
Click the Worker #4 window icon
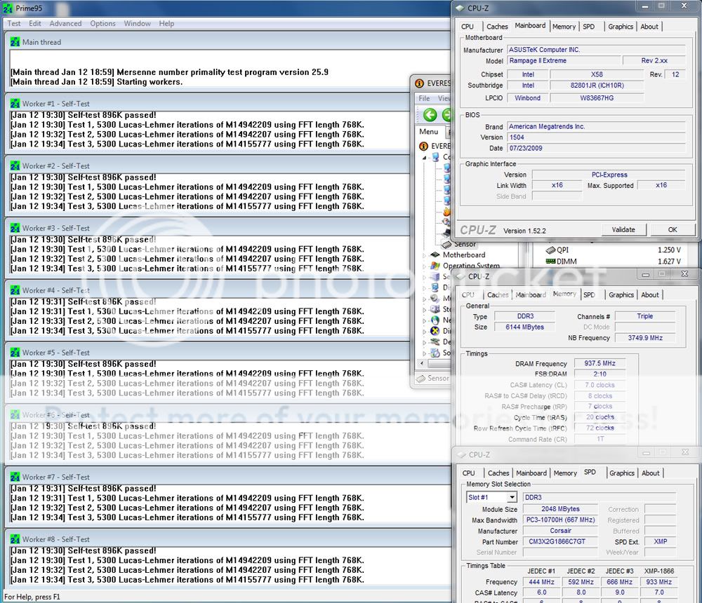click(15, 290)
